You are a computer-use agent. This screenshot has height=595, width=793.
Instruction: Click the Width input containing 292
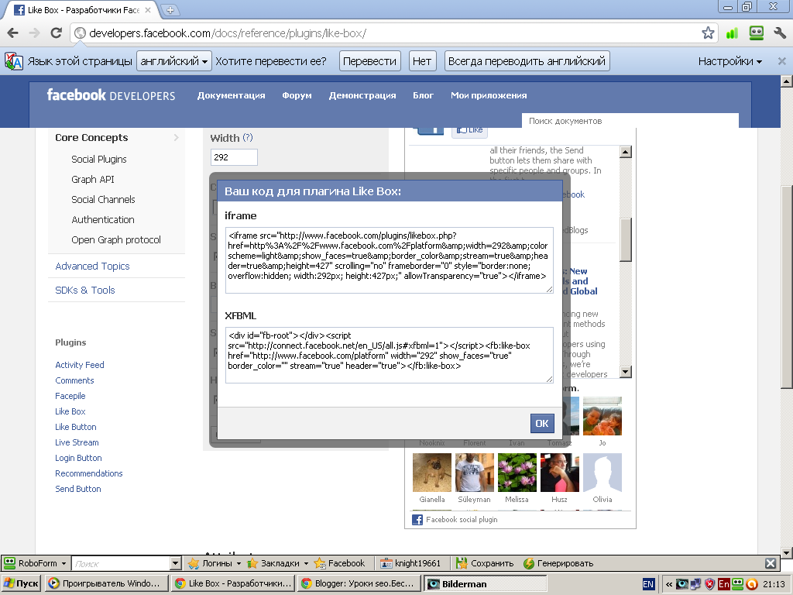coord(234,157)
